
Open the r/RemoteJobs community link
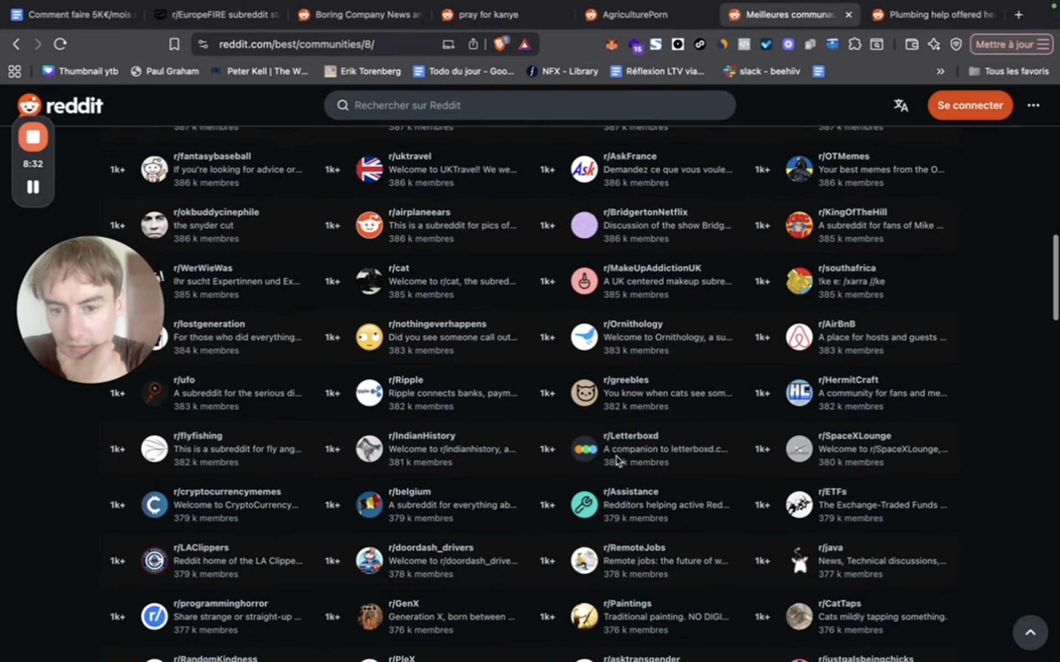634,547
